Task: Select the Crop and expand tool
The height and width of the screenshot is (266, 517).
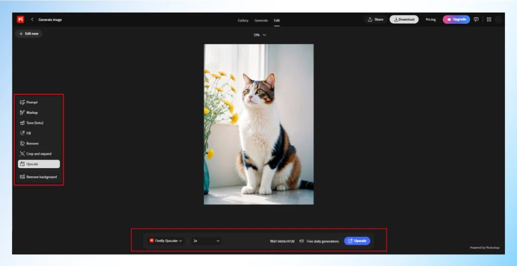Action: click(x=39, y=153)
